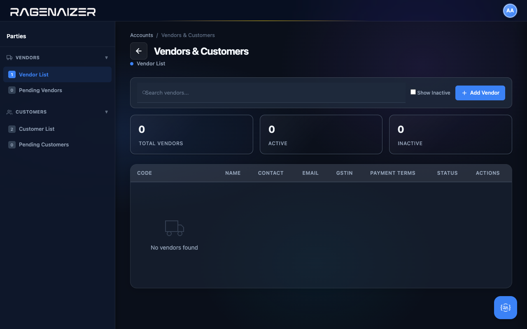Click the Vendors & Customers page title

[x=201, y=51]
